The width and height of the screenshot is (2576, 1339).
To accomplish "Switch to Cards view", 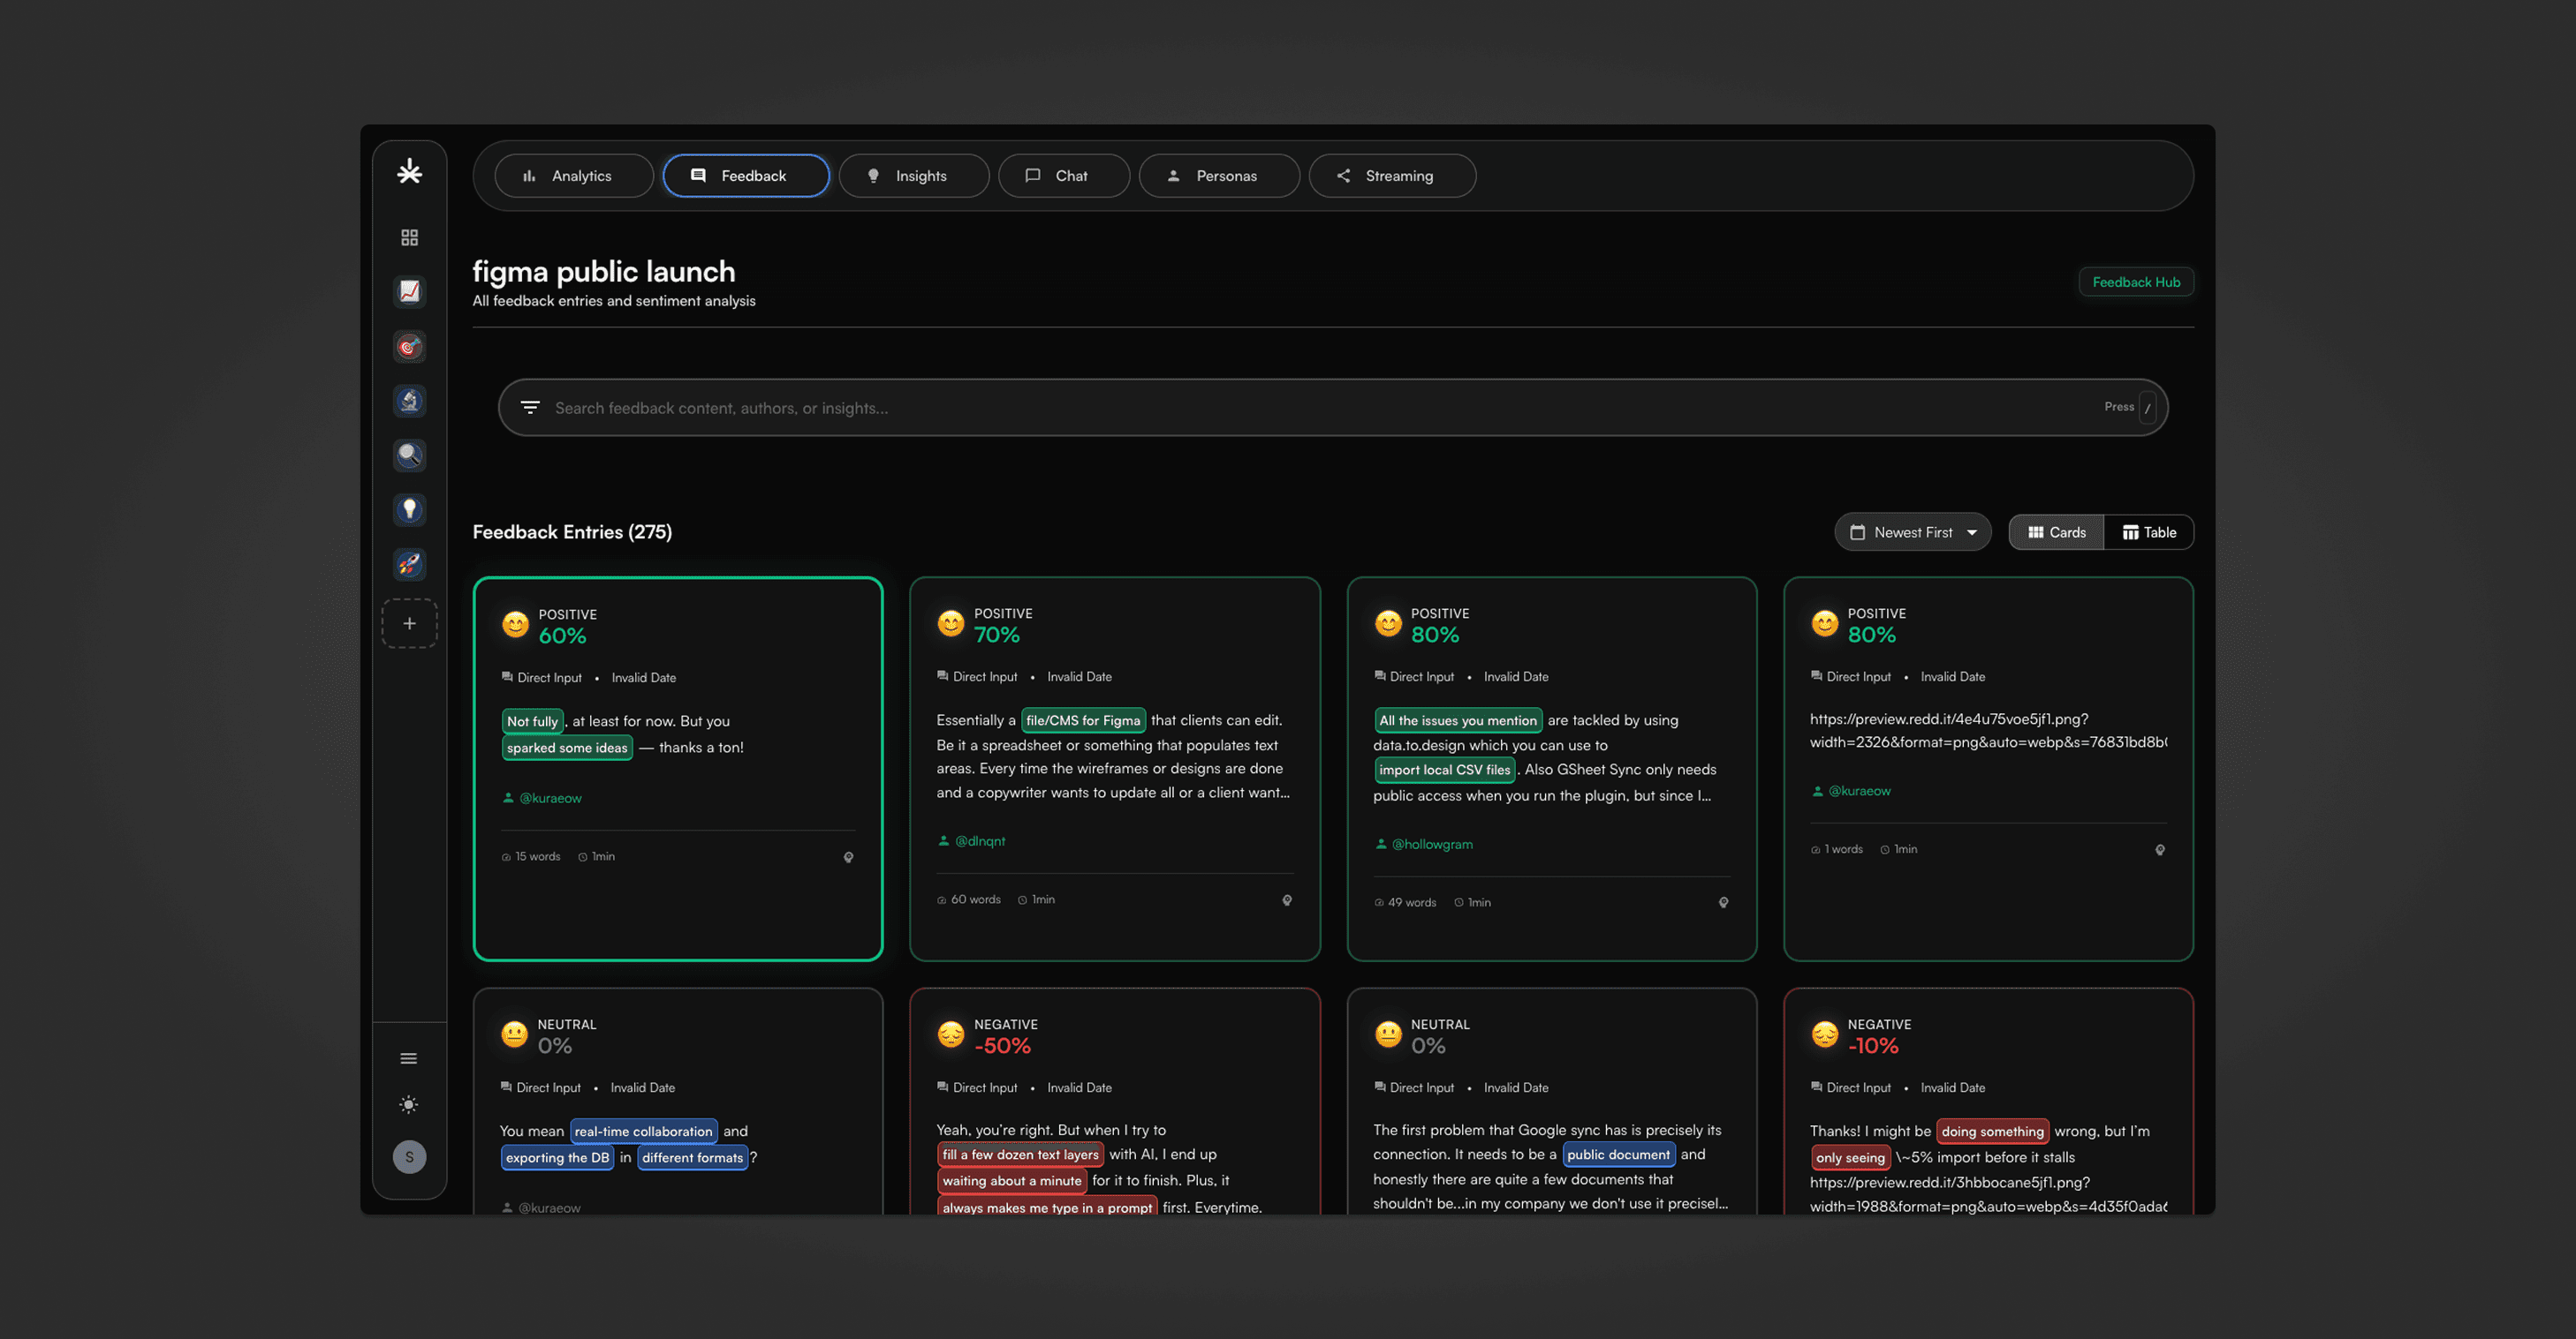I will [x=2056, y=532].
